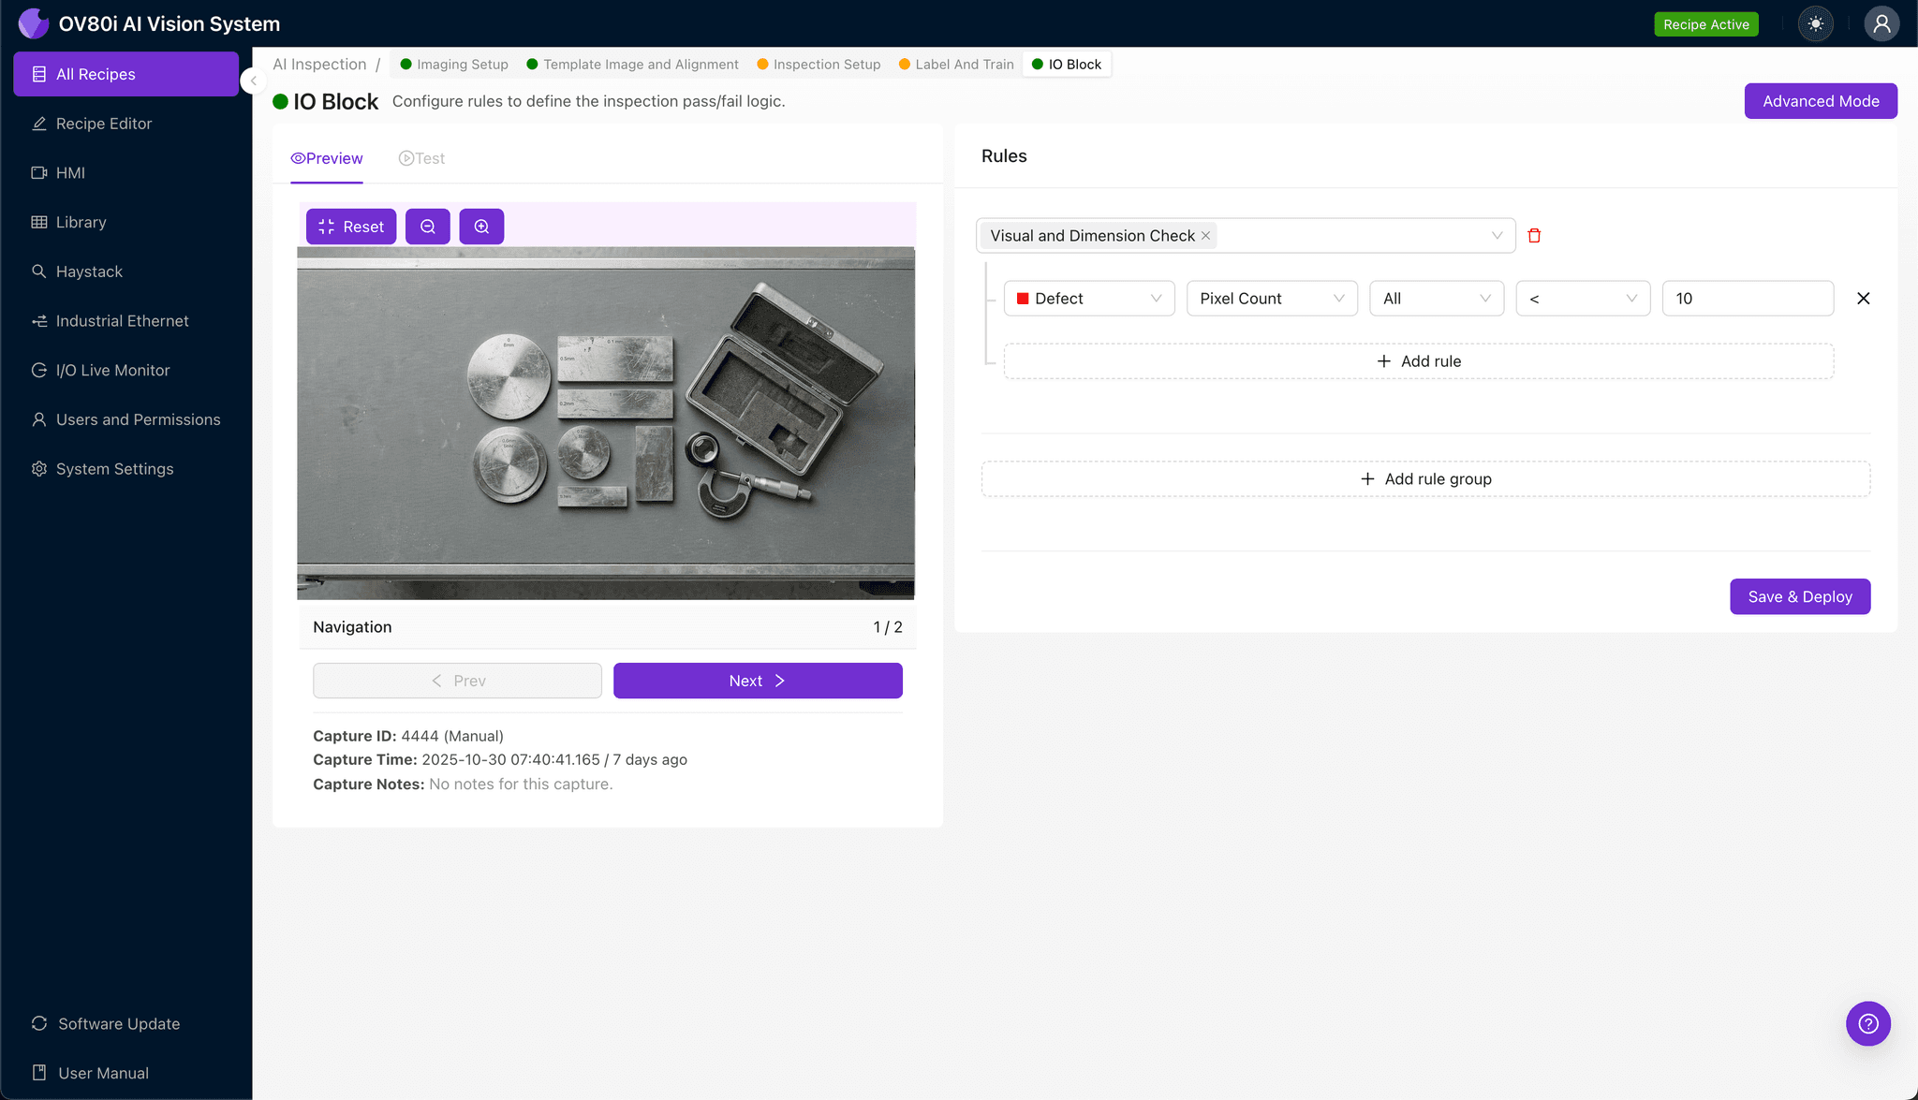Screen dimensions: 1918x1100
Task: Click the OV80i purple logo icon
Action: point(33,23)
